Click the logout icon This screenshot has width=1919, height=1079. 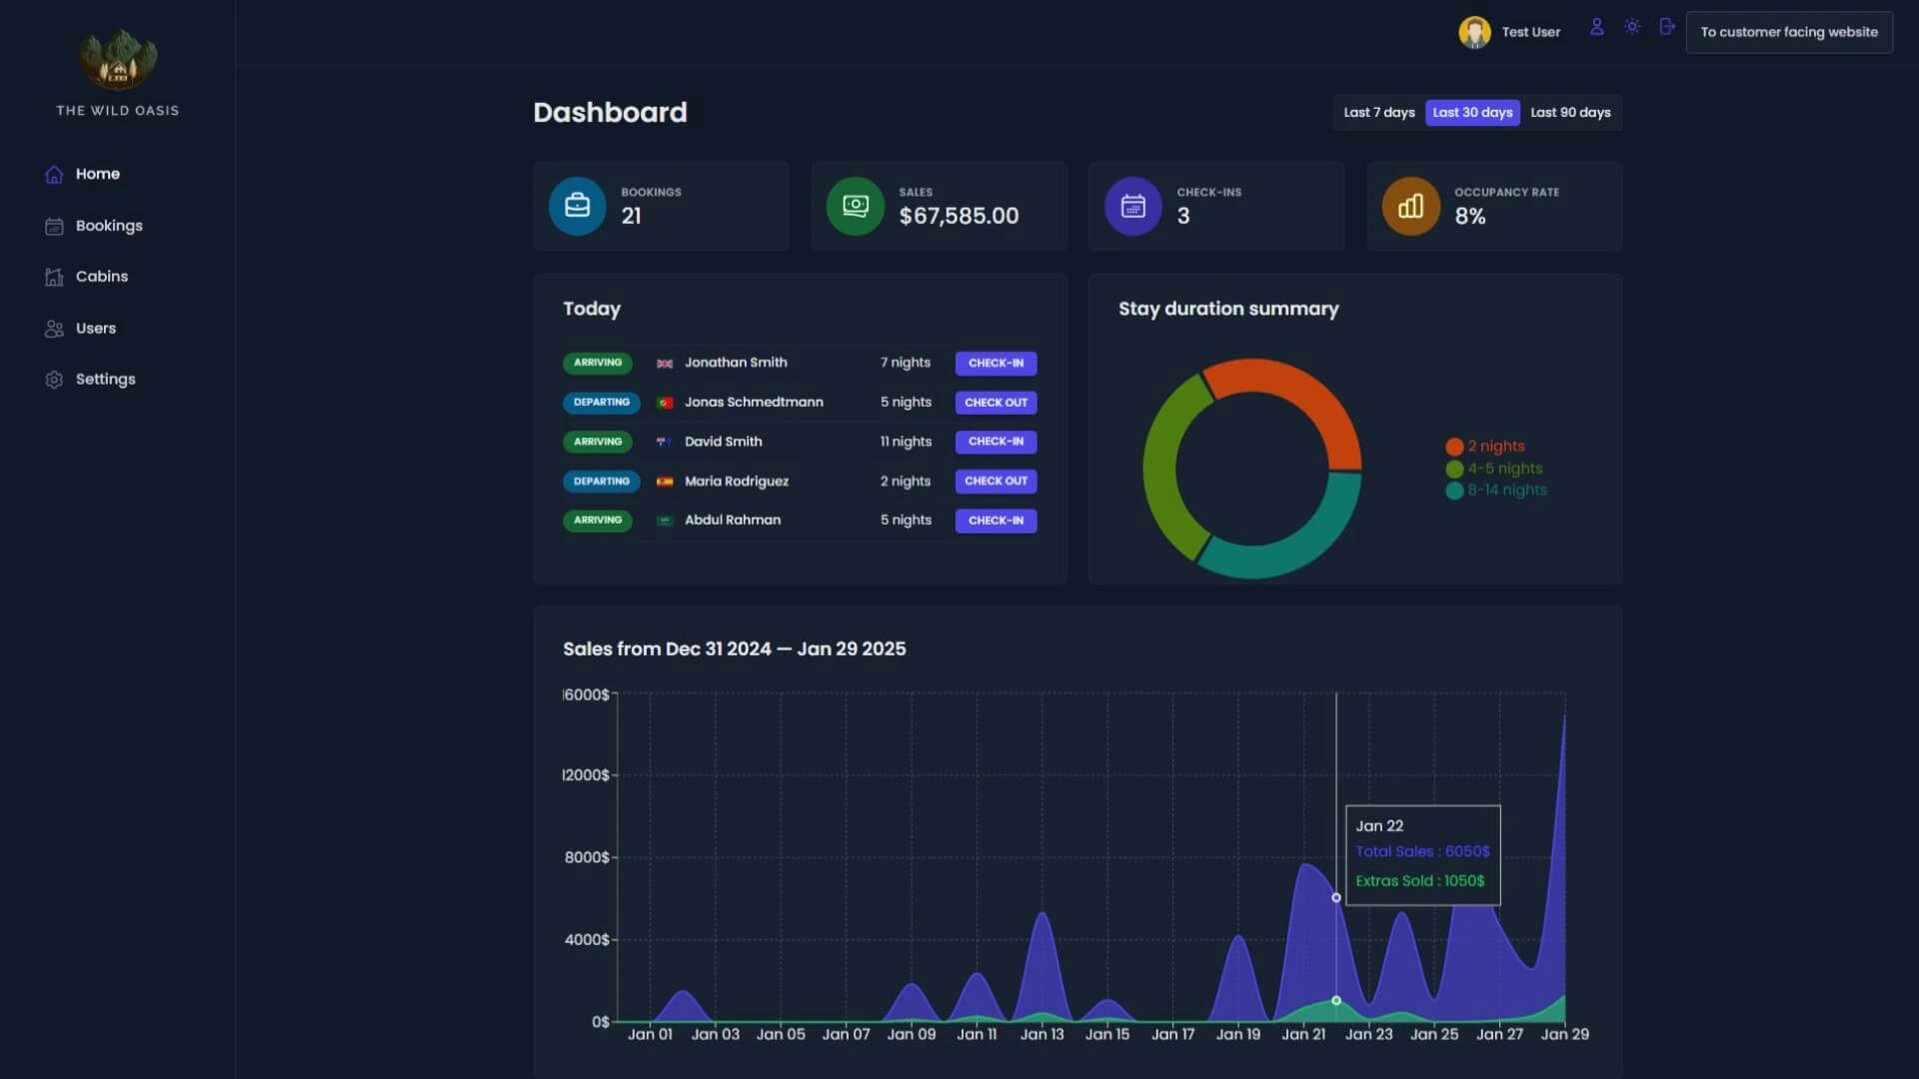[1666, 27]
